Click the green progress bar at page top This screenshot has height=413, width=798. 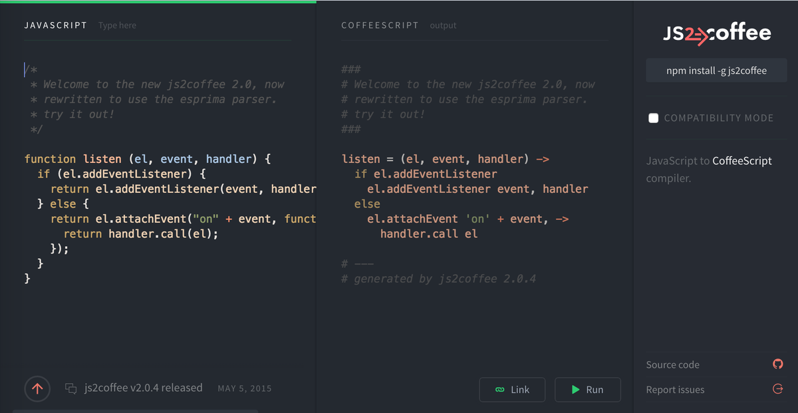click(158, 1)
